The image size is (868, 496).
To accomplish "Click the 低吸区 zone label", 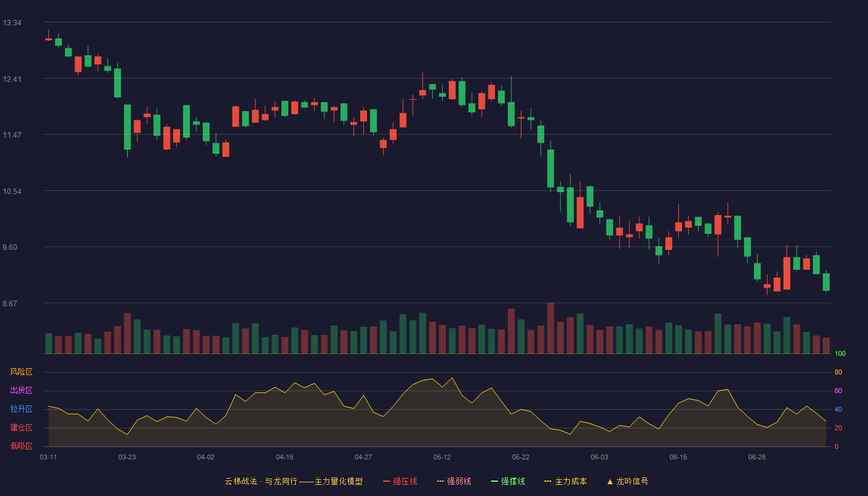I will click(21, 446).
